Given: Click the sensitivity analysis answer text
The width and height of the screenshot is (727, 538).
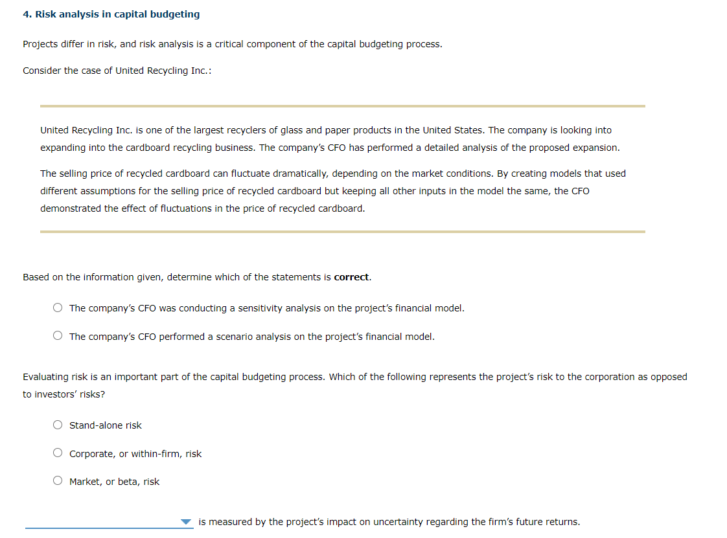Looking at the screenshot, I should click(266, 308).
